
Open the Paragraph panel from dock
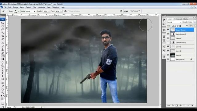(x=164, y=51)
